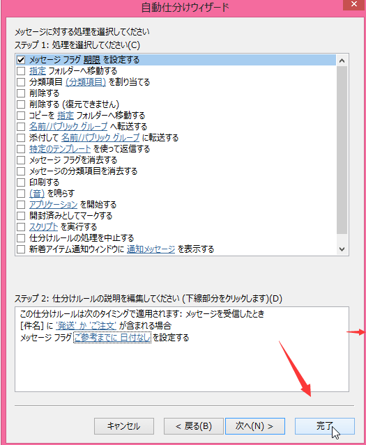Select the 印刷する action row text
Viewport: 366px width, 445px height.
pyautogui.click(x=45, y=182)
